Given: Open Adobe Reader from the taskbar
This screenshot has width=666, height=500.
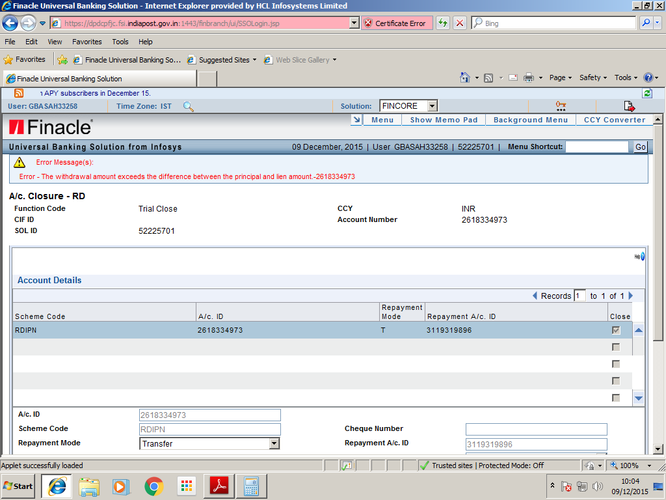Looking at the screenshot, I should click(219, 486).
